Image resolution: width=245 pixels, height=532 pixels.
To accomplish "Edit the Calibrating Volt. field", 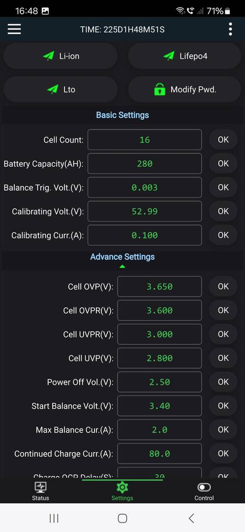I will 145,212.
